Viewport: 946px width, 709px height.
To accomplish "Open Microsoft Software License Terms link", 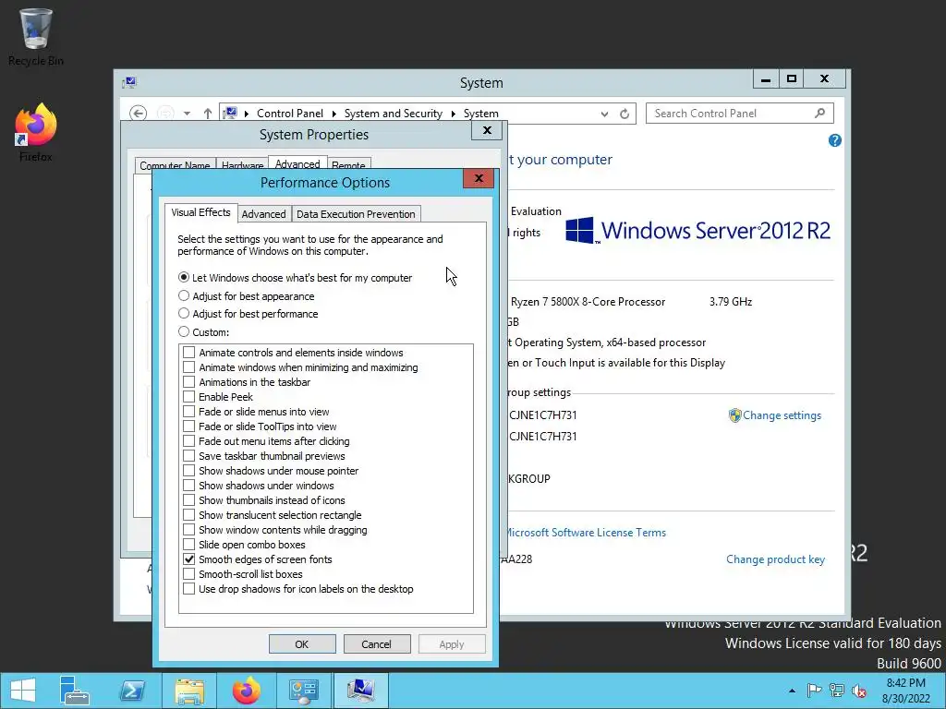I will (x=585, y=533).
